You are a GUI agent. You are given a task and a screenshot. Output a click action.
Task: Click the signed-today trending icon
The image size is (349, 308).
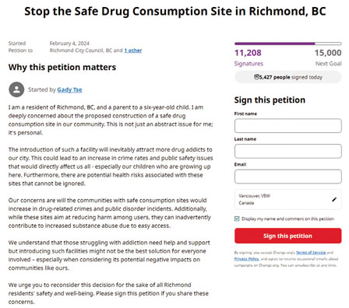tap(256, 77)
